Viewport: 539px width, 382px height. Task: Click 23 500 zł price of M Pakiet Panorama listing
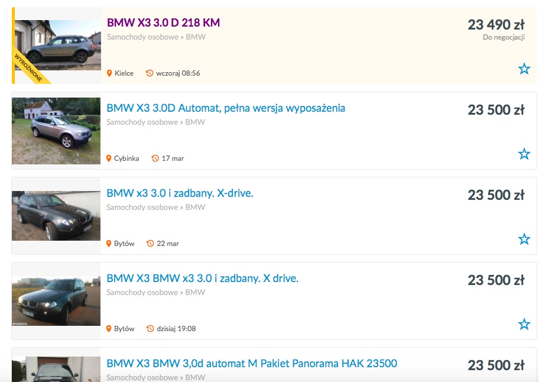[496, 365]
